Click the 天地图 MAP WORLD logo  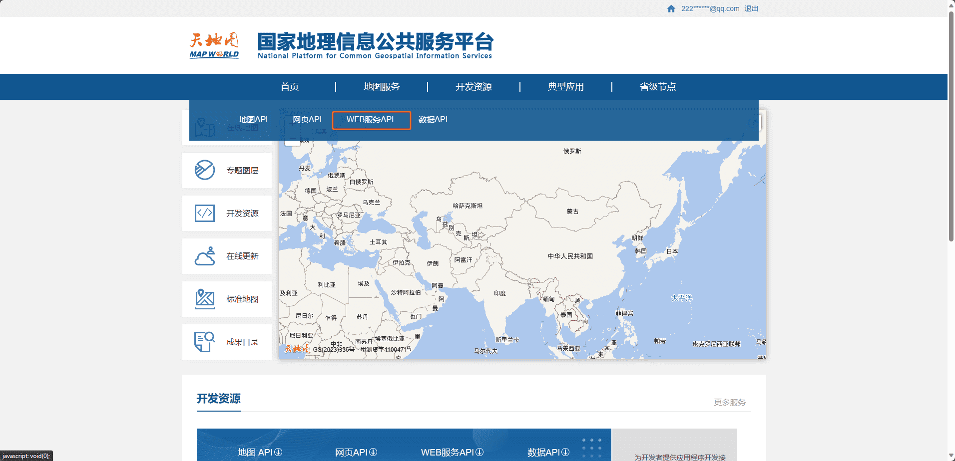(214, 45)
